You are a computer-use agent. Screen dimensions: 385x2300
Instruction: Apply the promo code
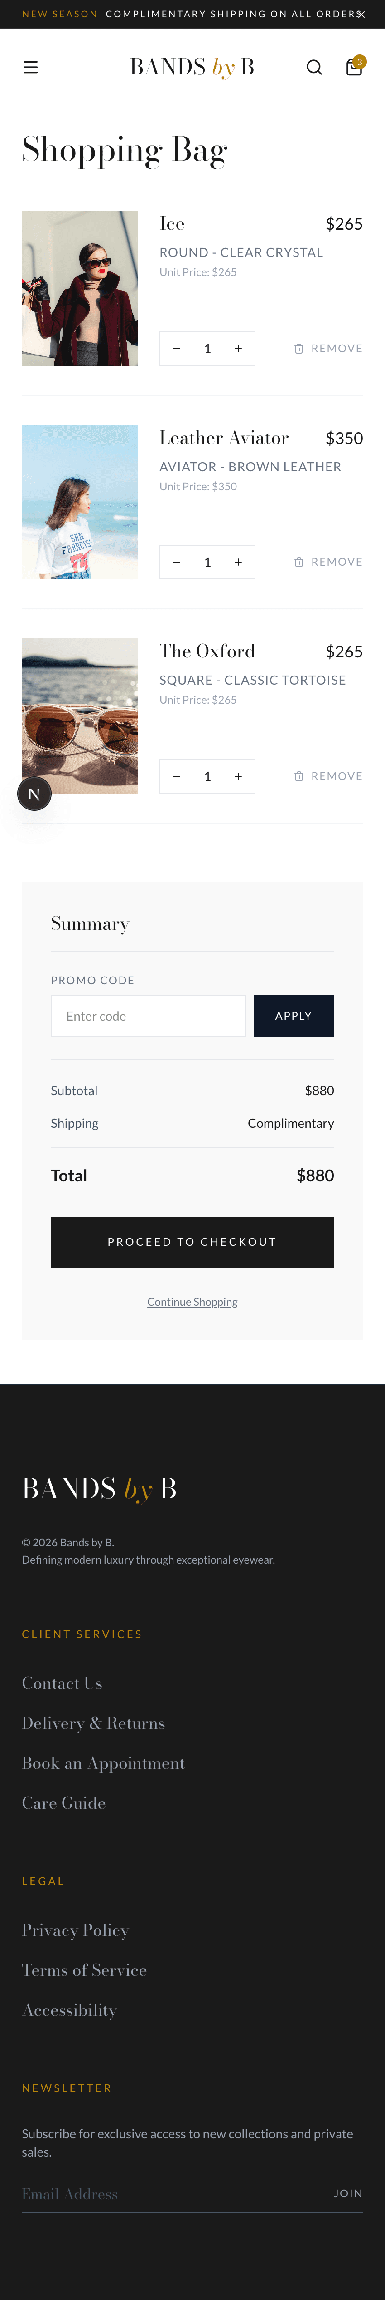[293, 1016]
